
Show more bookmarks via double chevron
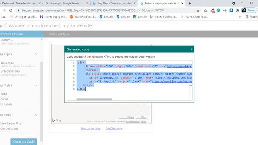point(240,17)
